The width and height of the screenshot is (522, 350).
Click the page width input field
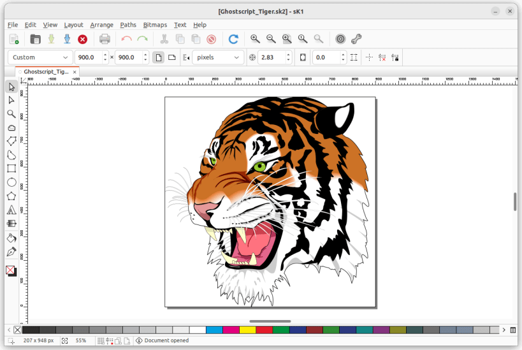(x=88, y=57)
